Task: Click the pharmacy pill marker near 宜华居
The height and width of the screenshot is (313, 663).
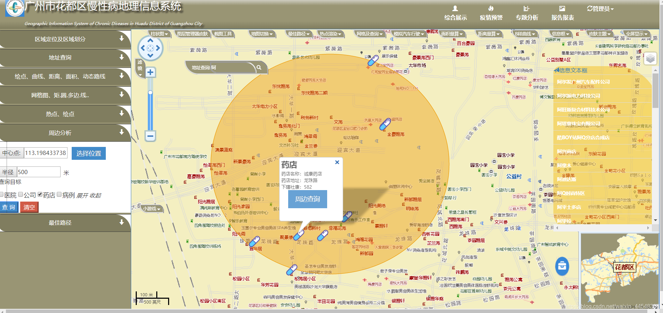Action: pyautogui.click(x=254, y=241)
